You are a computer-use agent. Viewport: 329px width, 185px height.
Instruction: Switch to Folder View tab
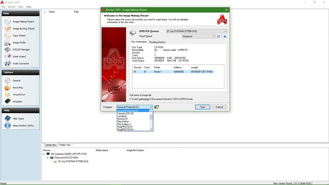[x=65, y=145]
